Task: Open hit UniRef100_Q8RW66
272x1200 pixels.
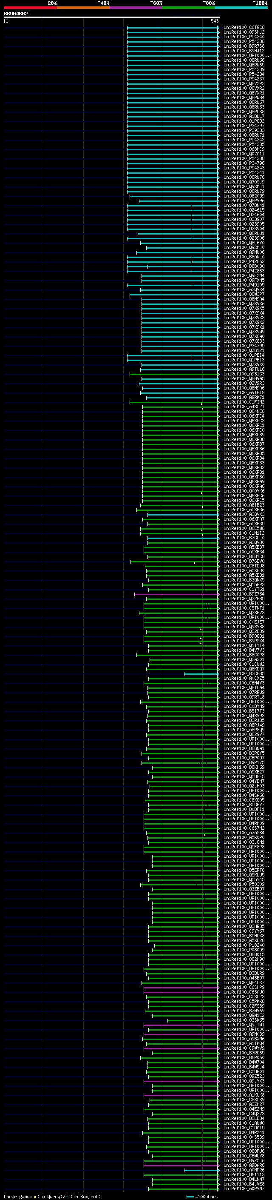Action: tap(244, 60)
